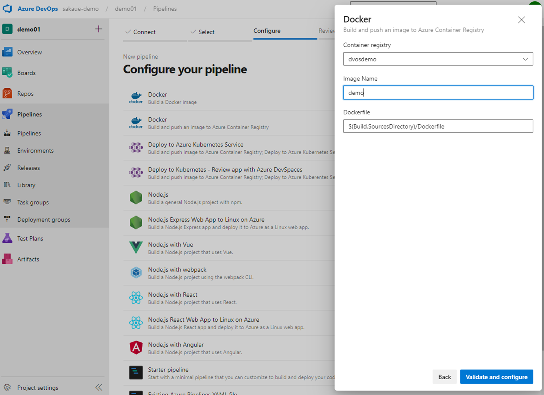
Task: Click the Library books icon
Action: pyautogui.click(x=7, y=185)
